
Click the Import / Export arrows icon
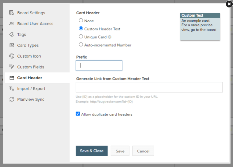(x=12, y=88)
